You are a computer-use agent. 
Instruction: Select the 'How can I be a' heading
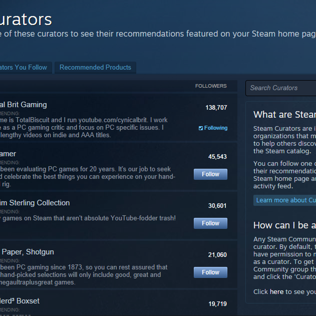pyautogui.click(x=285, y=225)
